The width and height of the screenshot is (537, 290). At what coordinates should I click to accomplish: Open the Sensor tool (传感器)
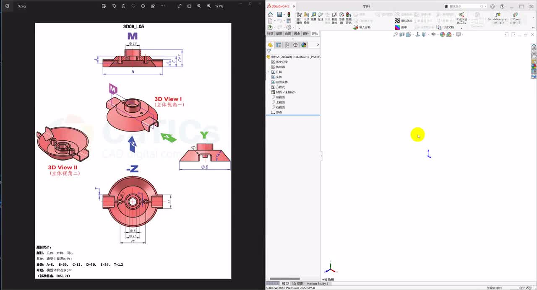click(341, 18)
